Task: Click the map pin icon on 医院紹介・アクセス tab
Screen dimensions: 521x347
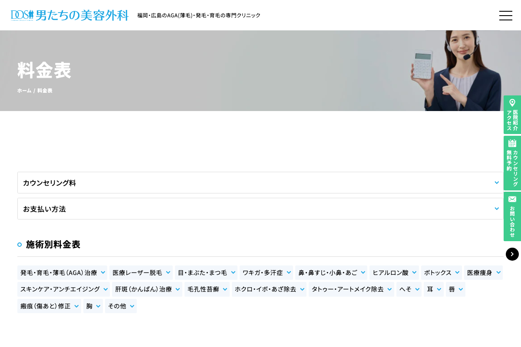Action: [512, 103]
